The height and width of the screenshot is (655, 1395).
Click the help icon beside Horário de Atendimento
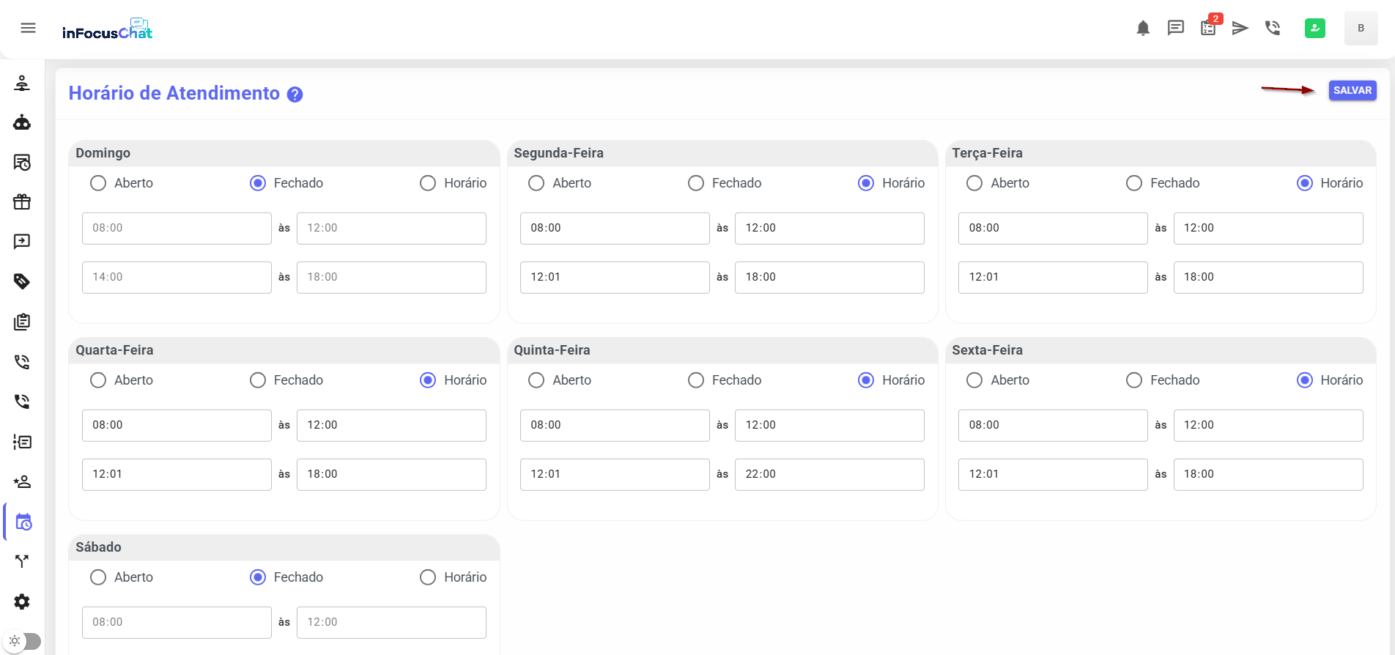[295, 95]
